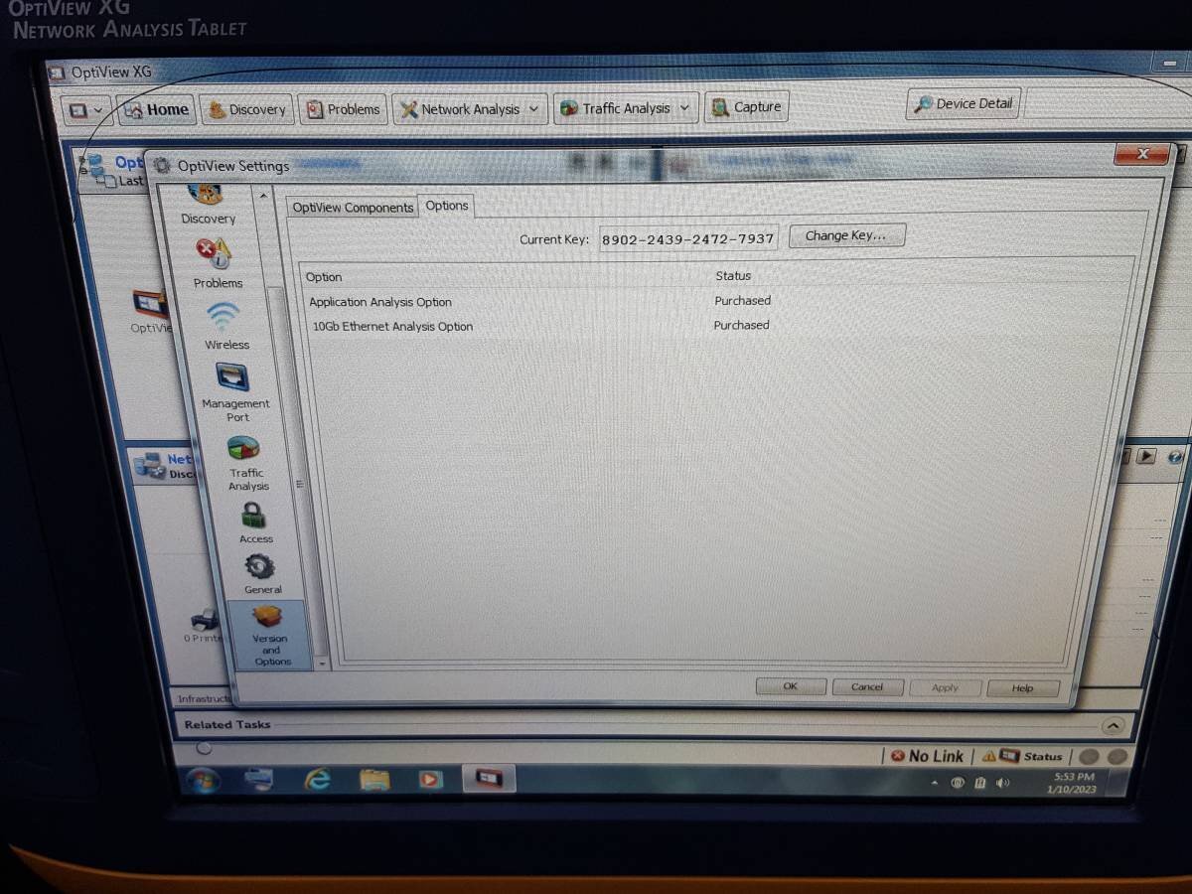The height and width of the screenshot is (894, 1192).
Task: Click the Device Detail button
Action: tap(964, 103)
